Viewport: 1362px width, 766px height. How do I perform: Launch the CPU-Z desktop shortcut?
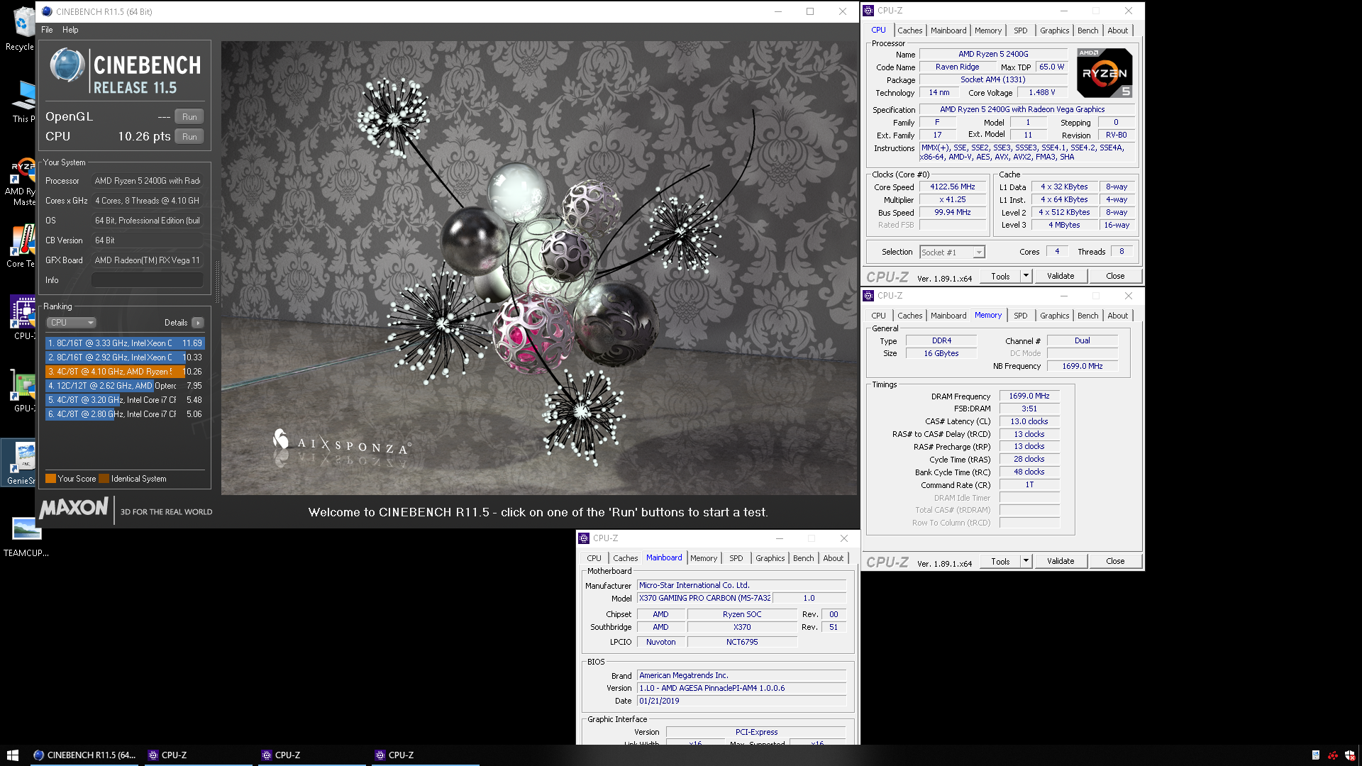coord(23,318)
